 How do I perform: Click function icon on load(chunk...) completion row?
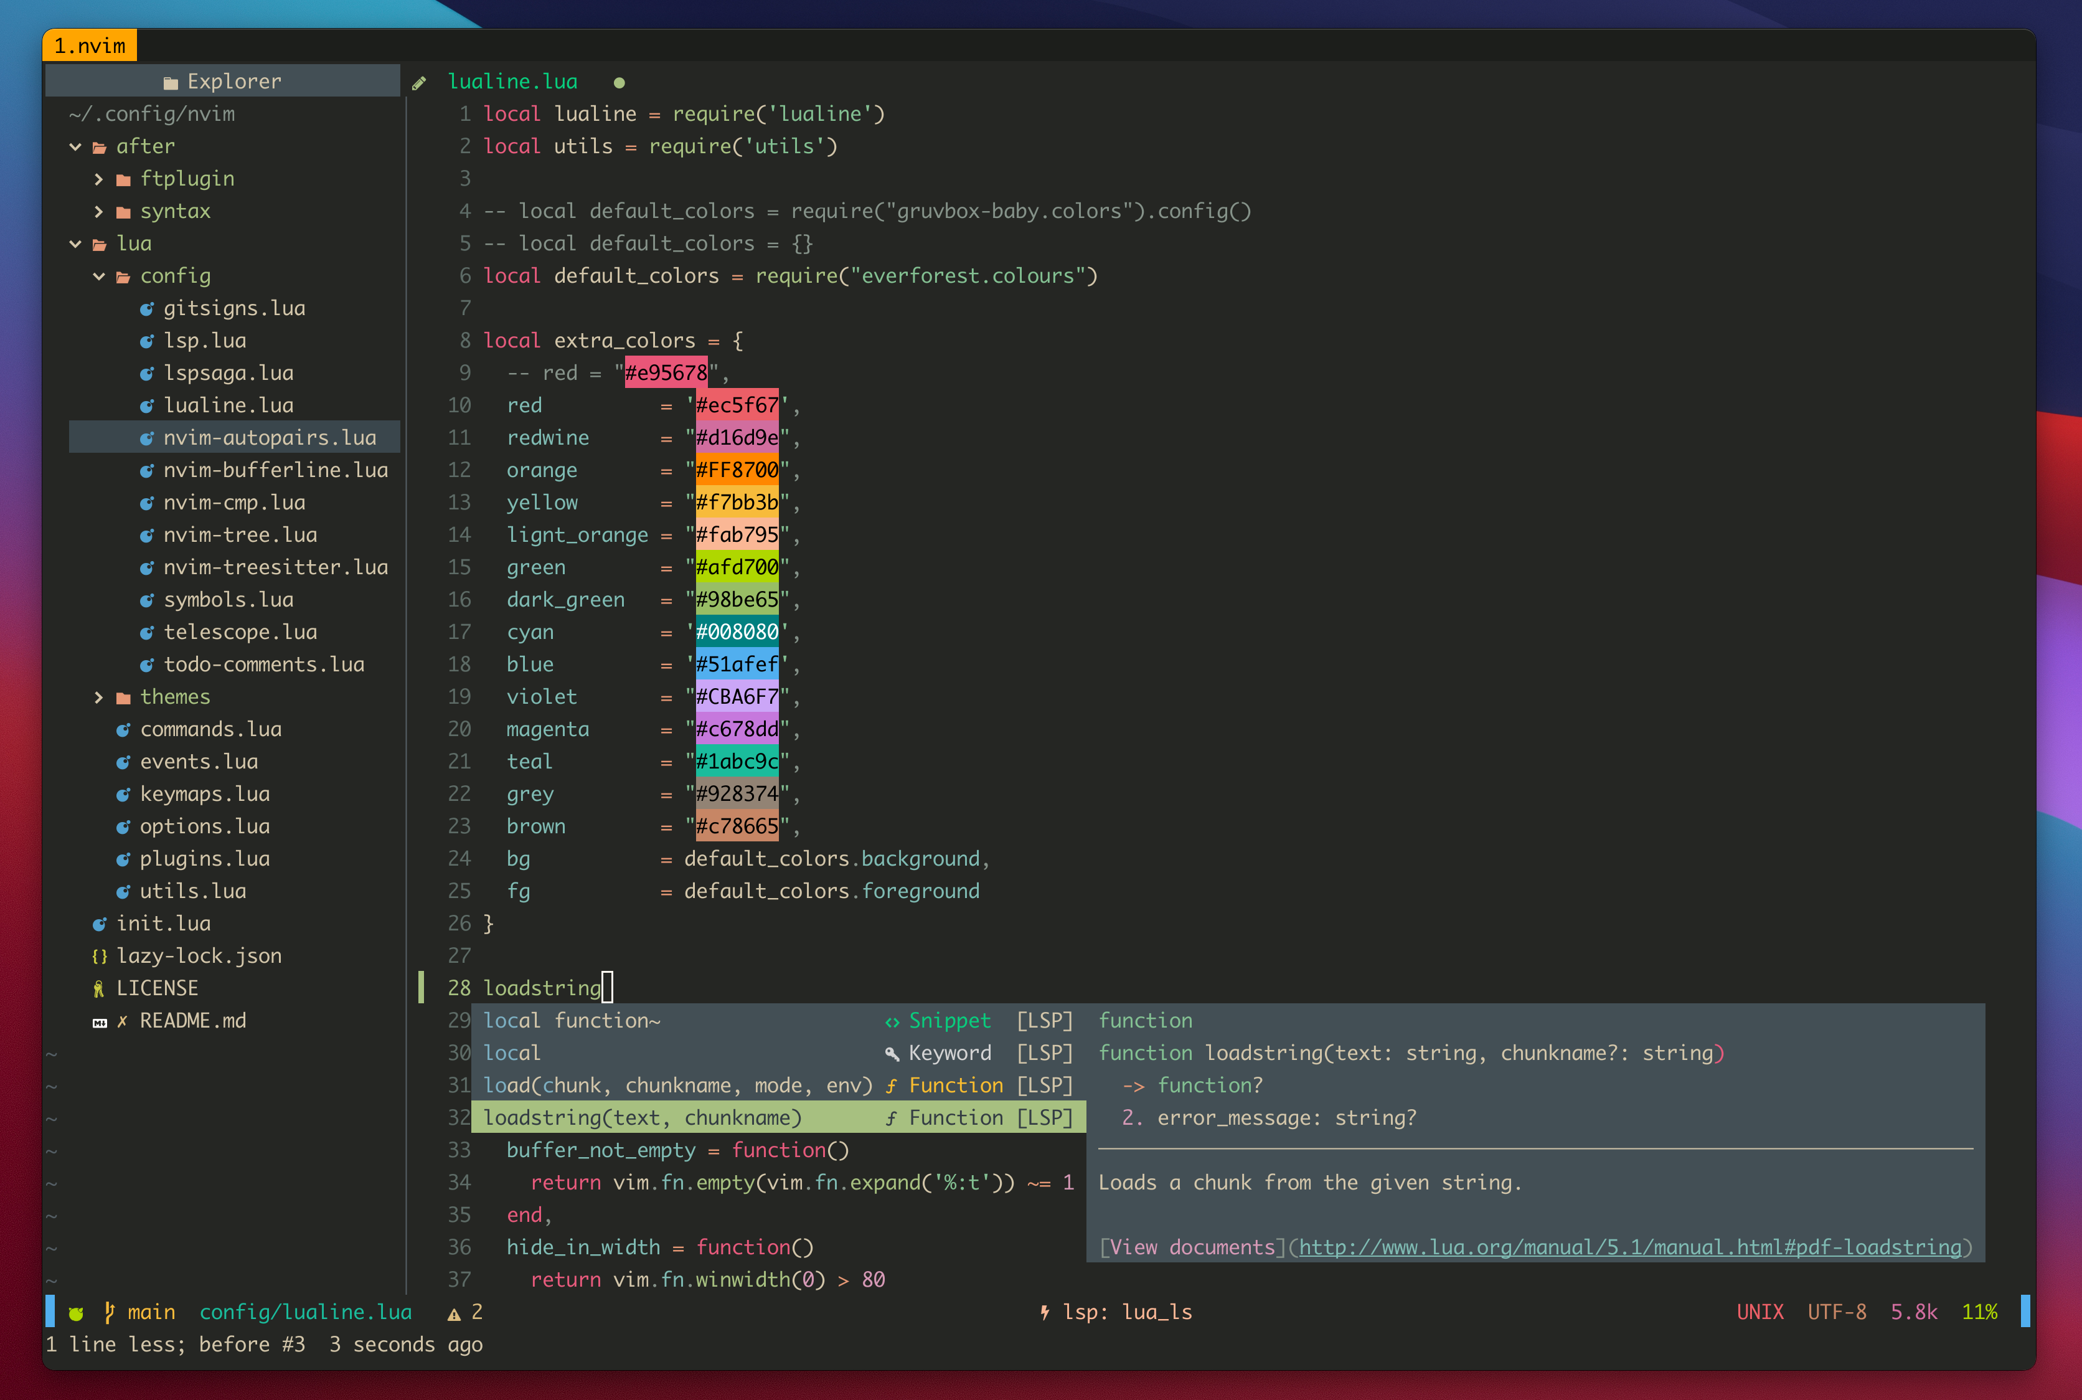(890, 1085)
